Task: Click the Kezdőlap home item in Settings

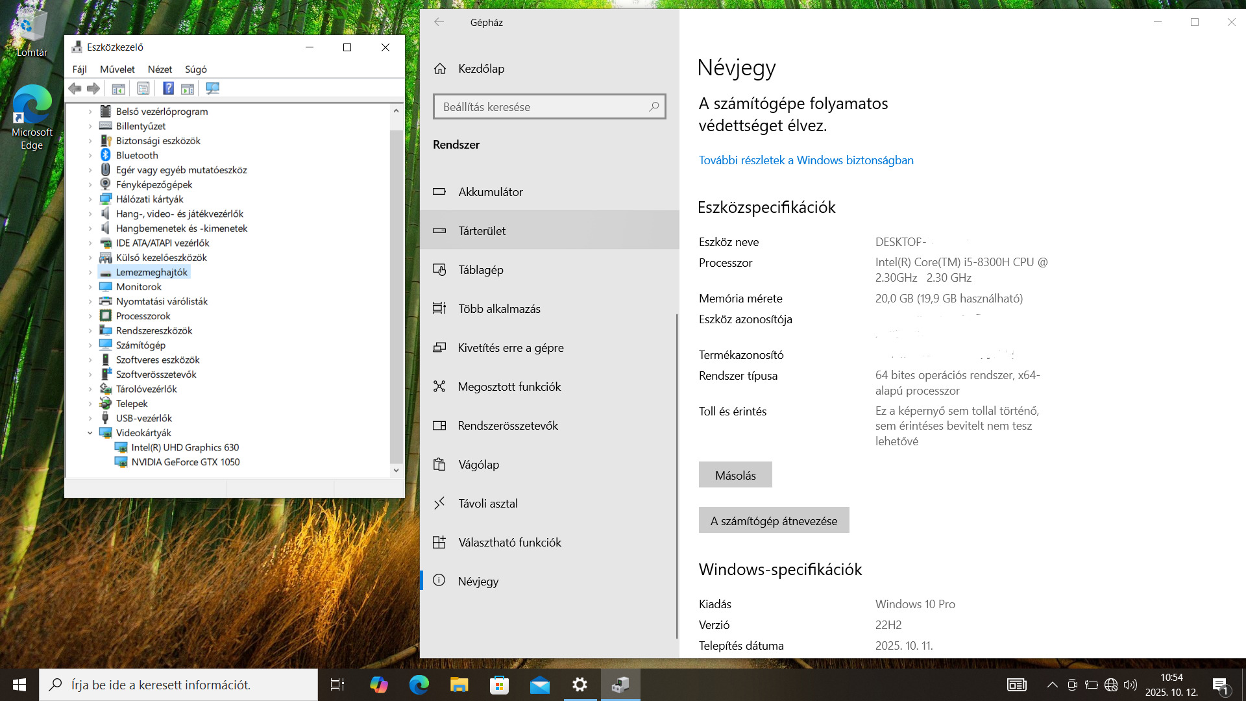Action: point(481,69)
